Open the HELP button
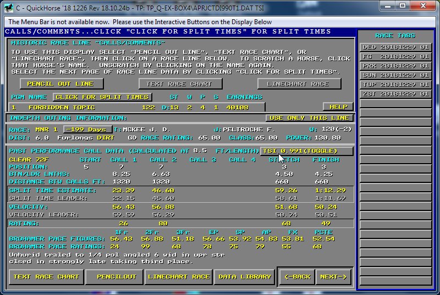 (x=338, y=107)
